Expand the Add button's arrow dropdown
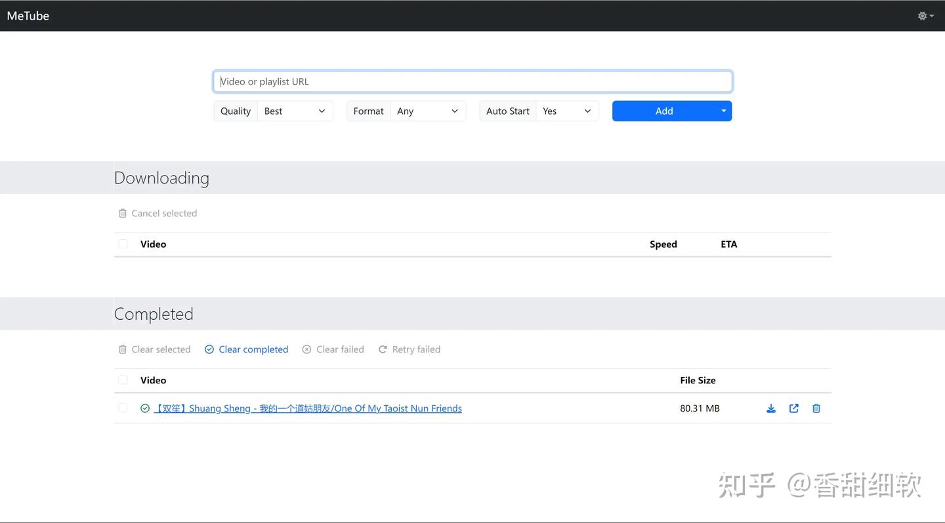945x523 pixels. [724, 111]
